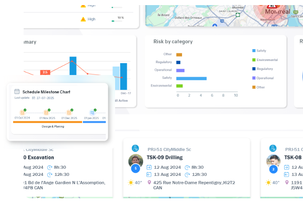Click the 01 Oct 2024 milestone icon
The image size is (303, 203).
[x=22, y=113]
